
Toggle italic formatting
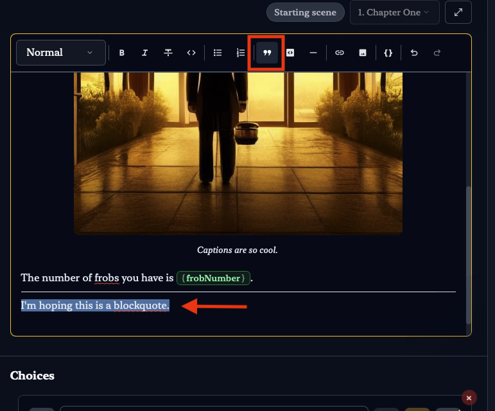[145, 53]
